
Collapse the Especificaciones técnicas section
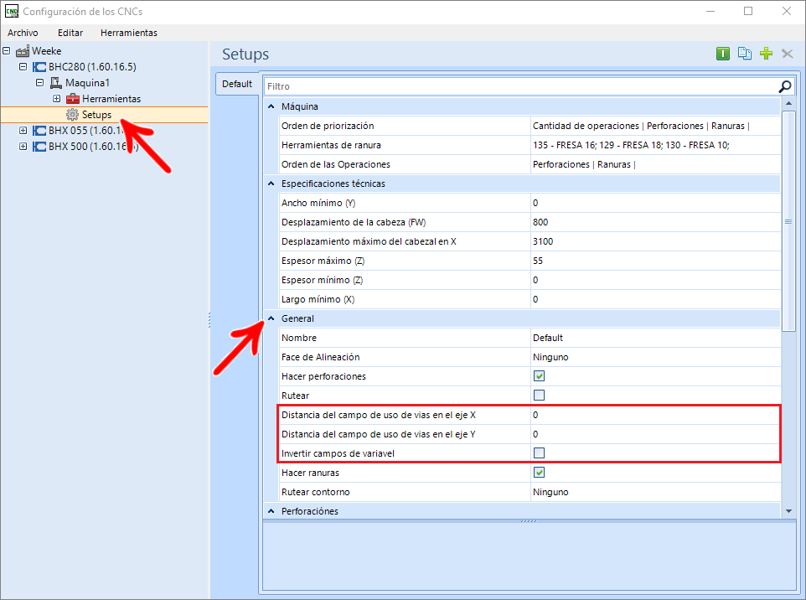(271, 184)
